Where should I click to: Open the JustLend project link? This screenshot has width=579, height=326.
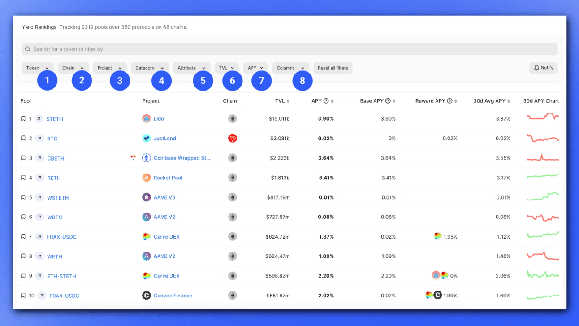point(165,139)
